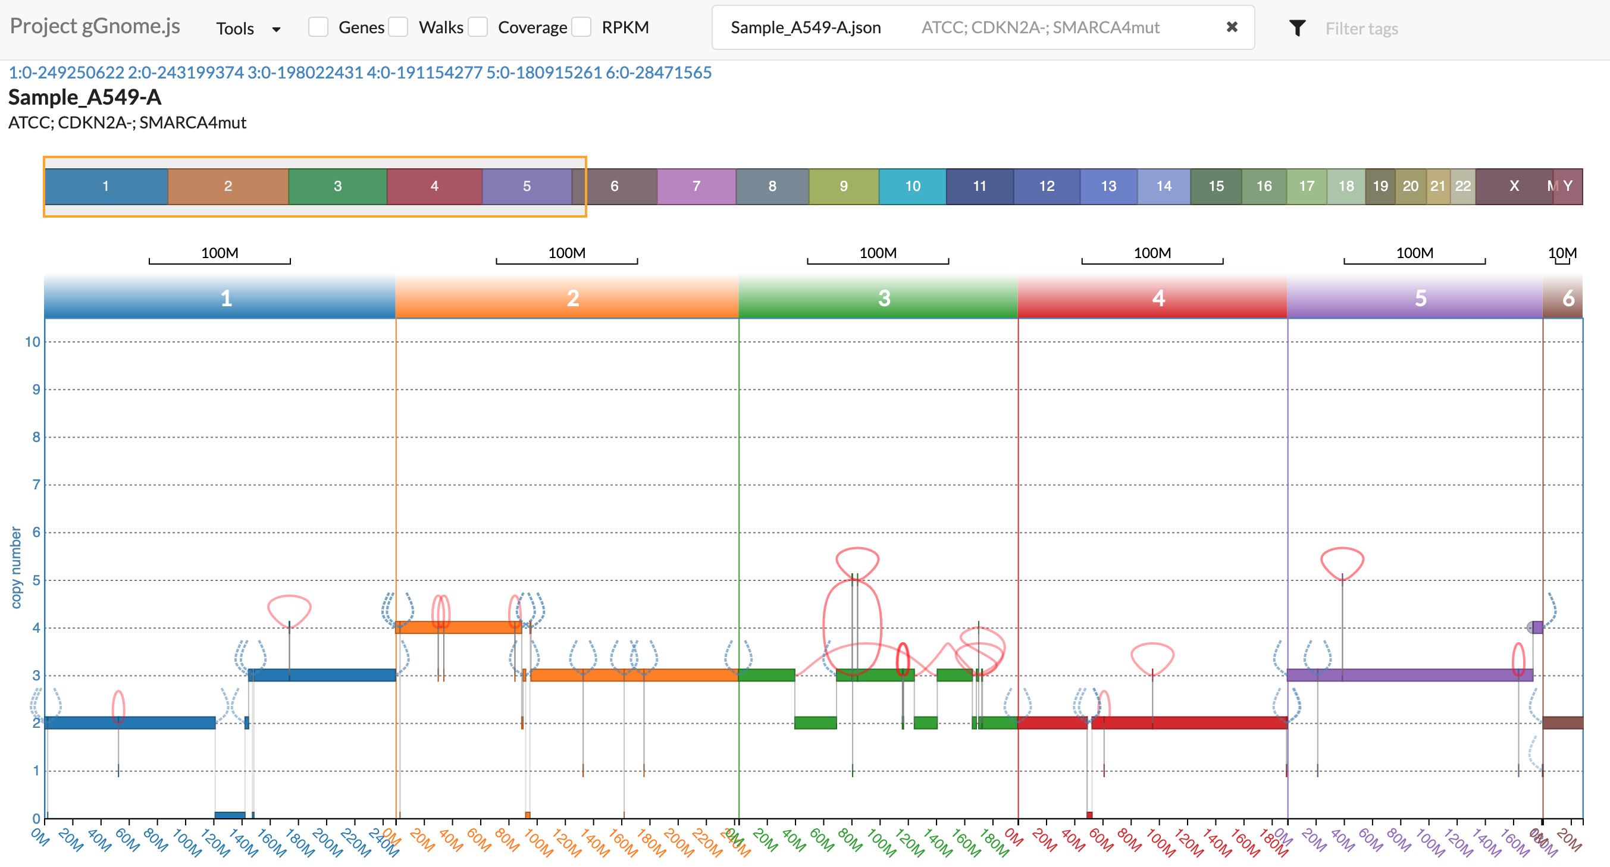Select chromosome 19 in the overview bar
The image size is (1610, 867).
click(1380, 186)
